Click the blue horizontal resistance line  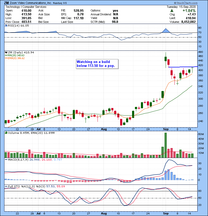pyautogui.click(x=183, y=67)
